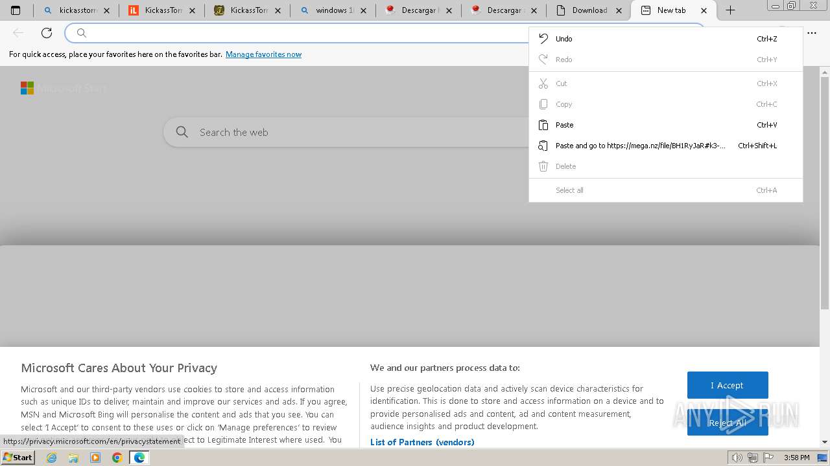The image size is (830, 466).
Task: Select Paste in the context menu
Action: tap(666, 125)
